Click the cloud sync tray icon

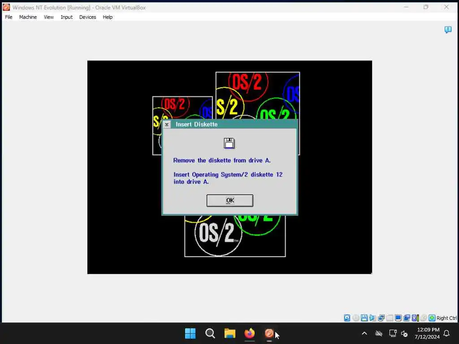378,333
